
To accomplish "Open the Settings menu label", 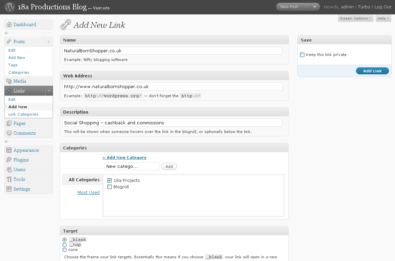I will (22, 189).
